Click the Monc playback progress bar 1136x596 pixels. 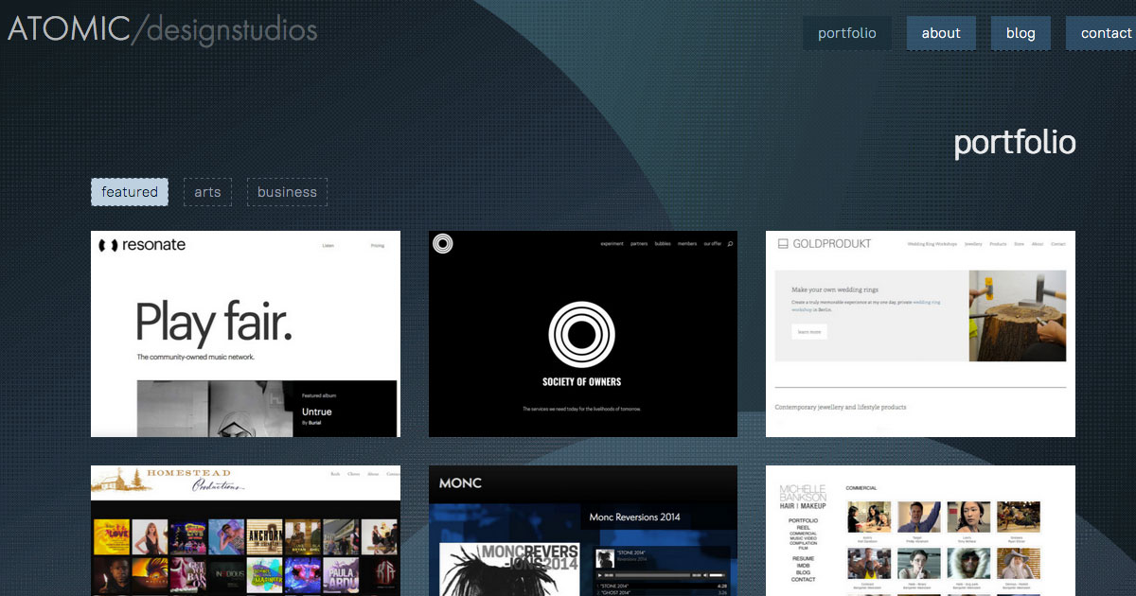[x=653, y=575]
